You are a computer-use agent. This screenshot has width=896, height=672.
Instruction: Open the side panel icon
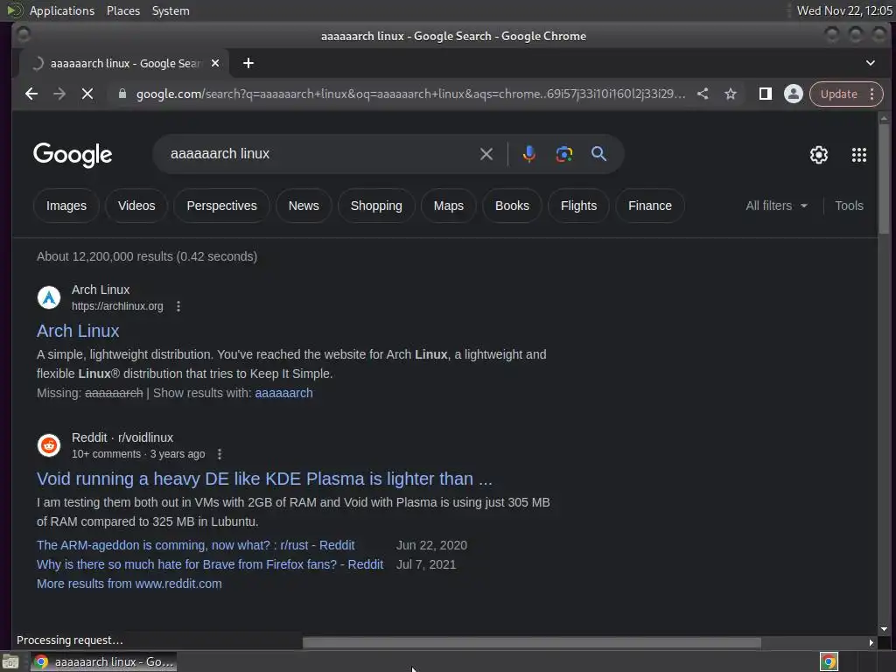[765, 94]
